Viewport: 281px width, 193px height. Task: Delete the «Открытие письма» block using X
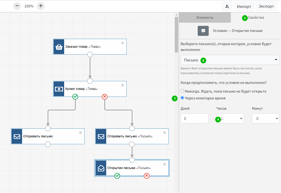click(165, 164)
